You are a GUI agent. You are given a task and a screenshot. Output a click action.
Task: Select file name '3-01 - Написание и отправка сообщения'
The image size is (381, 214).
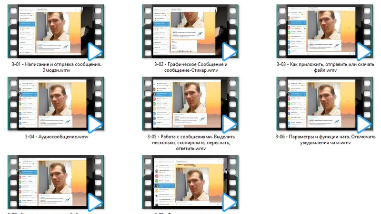coord(56,64)
